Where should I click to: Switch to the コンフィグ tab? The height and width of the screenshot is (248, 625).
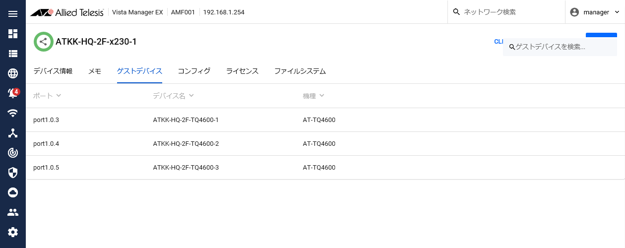(194, 71)
